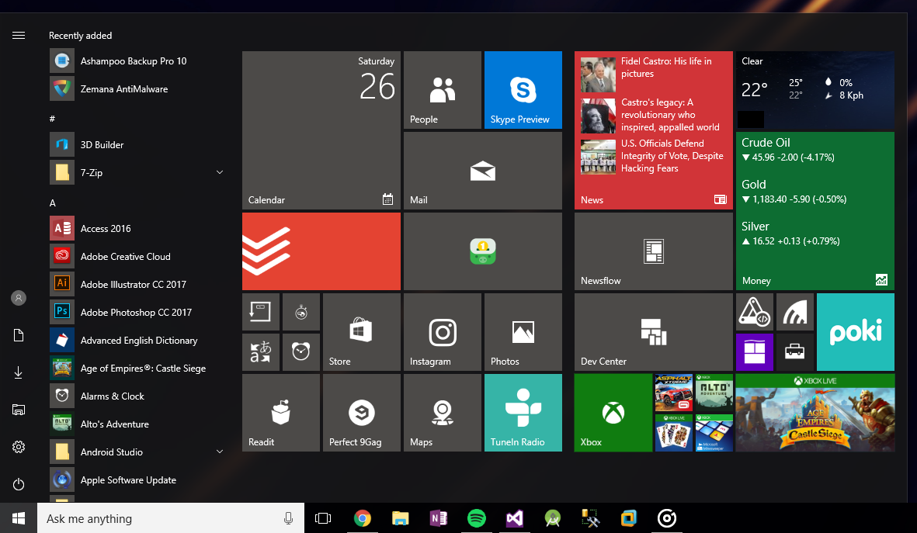Expand the 7-Zip folder
917x533 pixels.
click(x=219, y=172)
